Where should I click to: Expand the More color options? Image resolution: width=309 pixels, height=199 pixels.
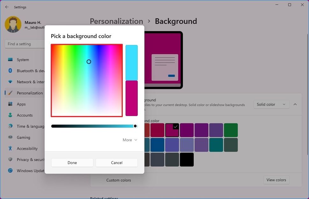(130, 140)
